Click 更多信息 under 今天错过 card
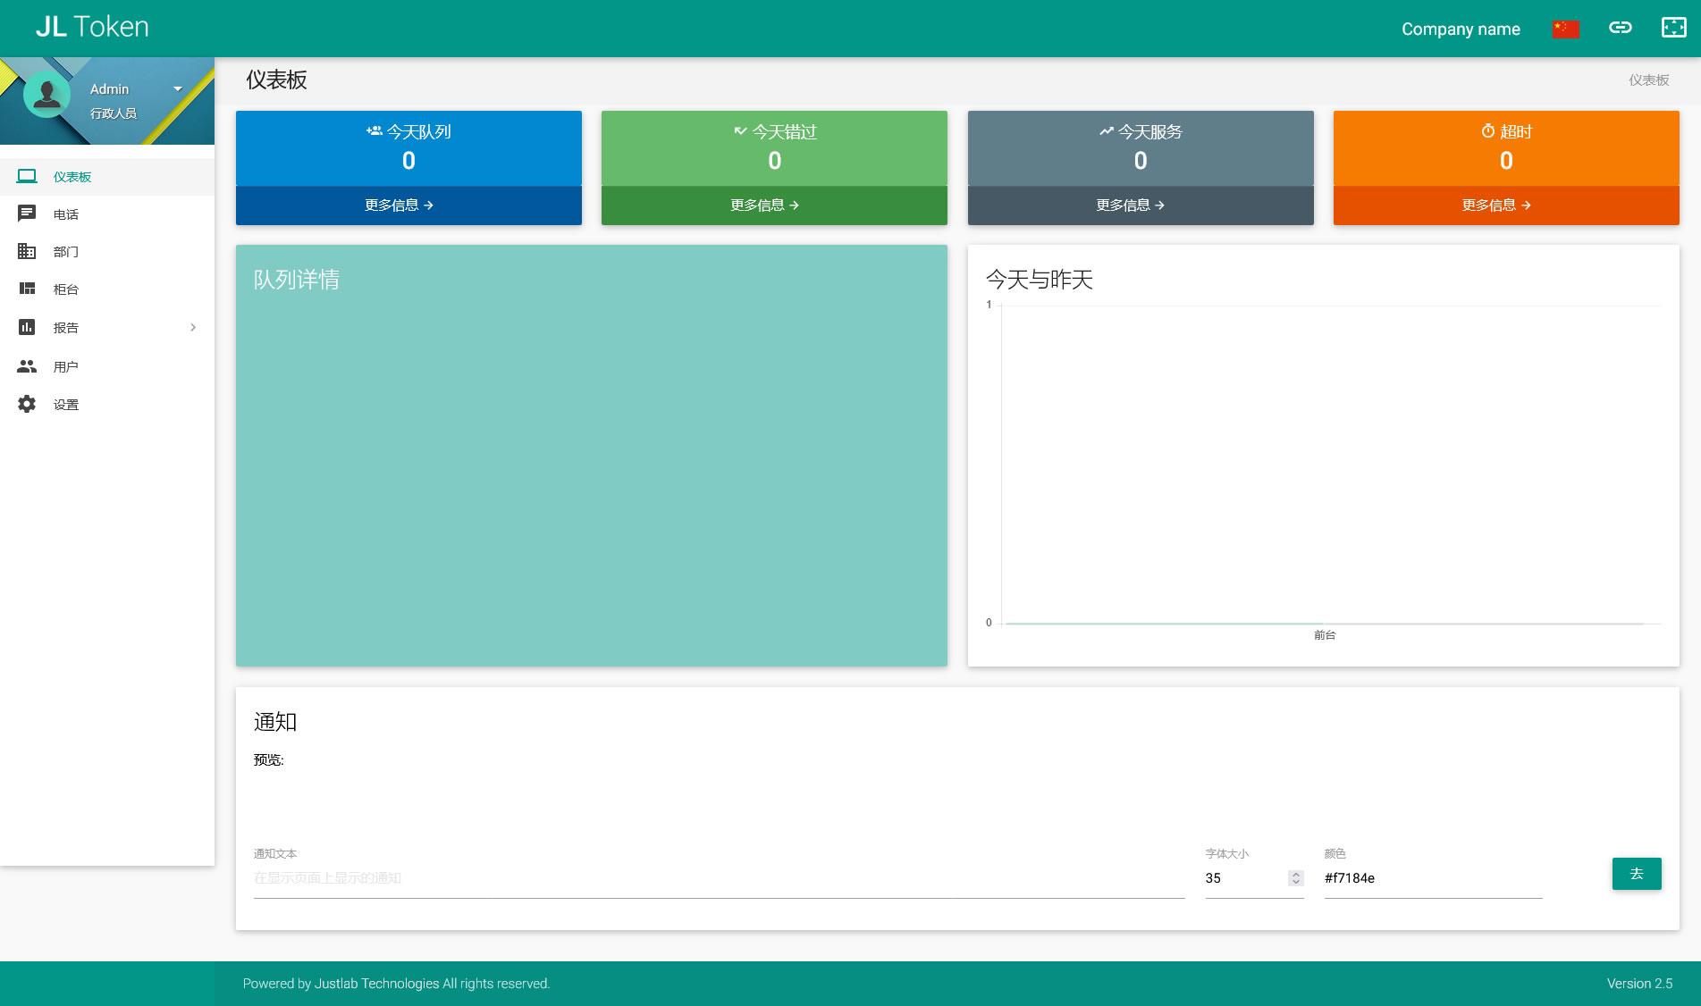This screenshot has width=1701, height=1006. pos(764,205)
